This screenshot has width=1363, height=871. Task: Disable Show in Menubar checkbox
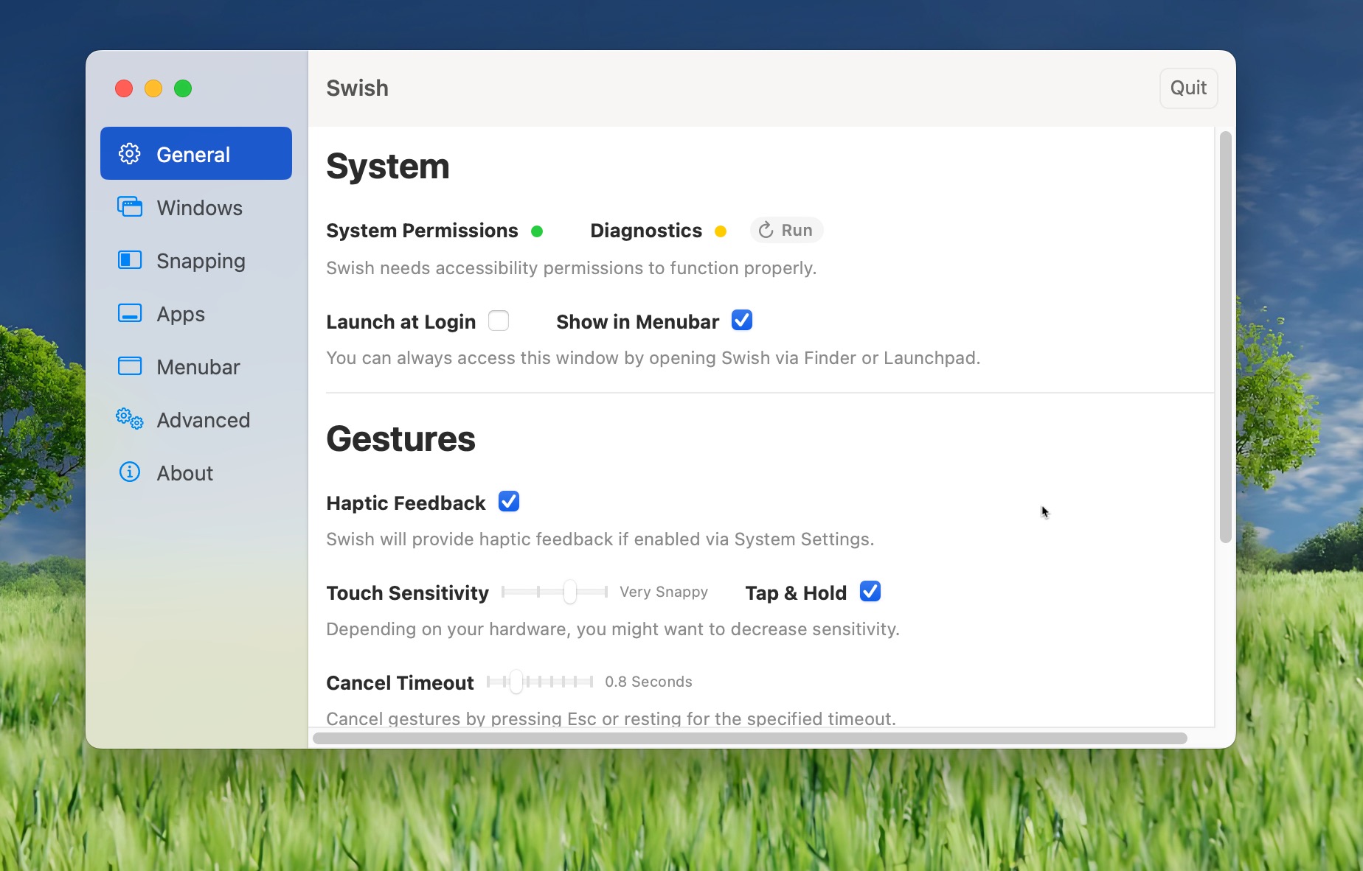742,321
